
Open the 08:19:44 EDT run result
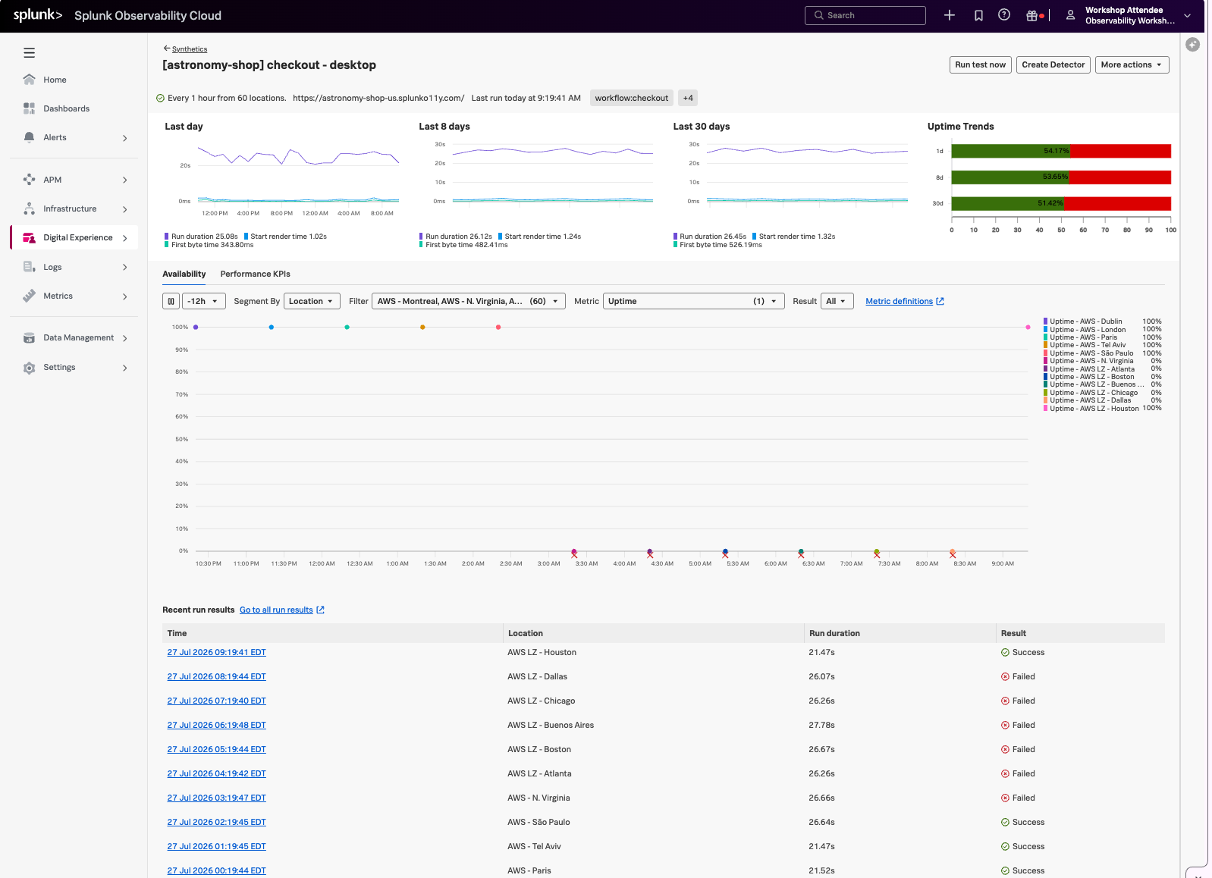click(x=217, y=676)
